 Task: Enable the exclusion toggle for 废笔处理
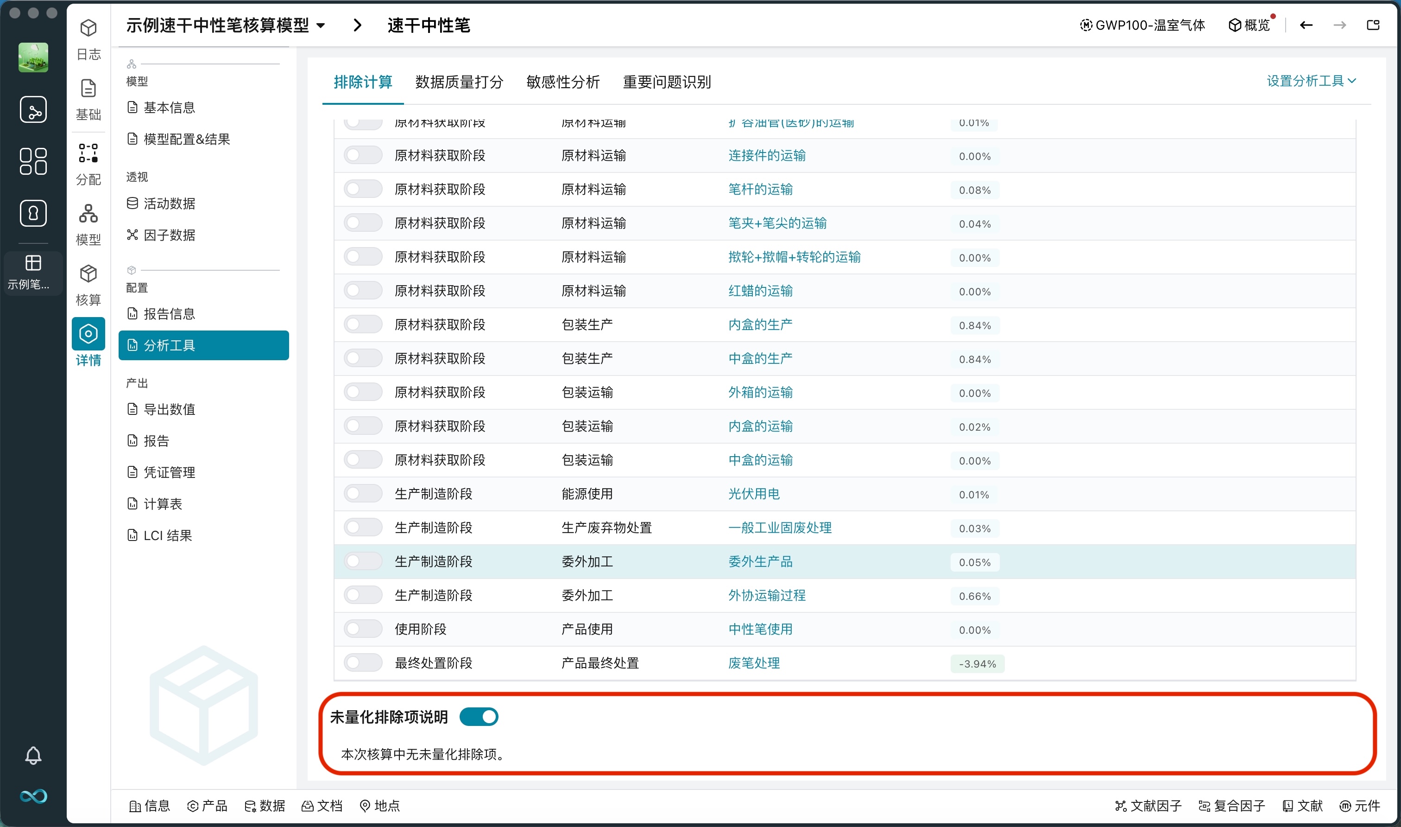coord(362,662)
